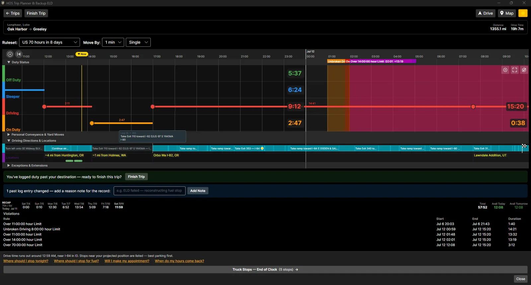
Task: Click the Drive Time 19h 7m value
Action: (x=517, y=29)
